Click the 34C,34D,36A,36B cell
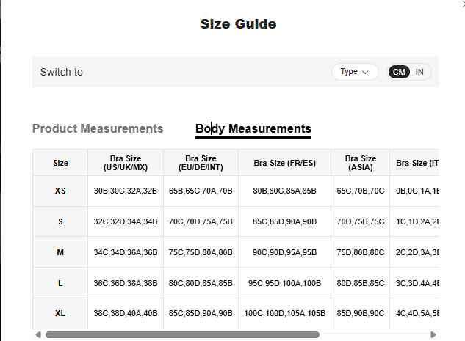Viewport: 465px width, 341px height. point(126,253)
